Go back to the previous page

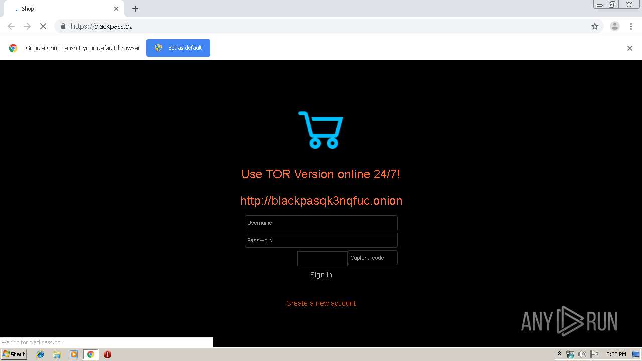point(11,26)
